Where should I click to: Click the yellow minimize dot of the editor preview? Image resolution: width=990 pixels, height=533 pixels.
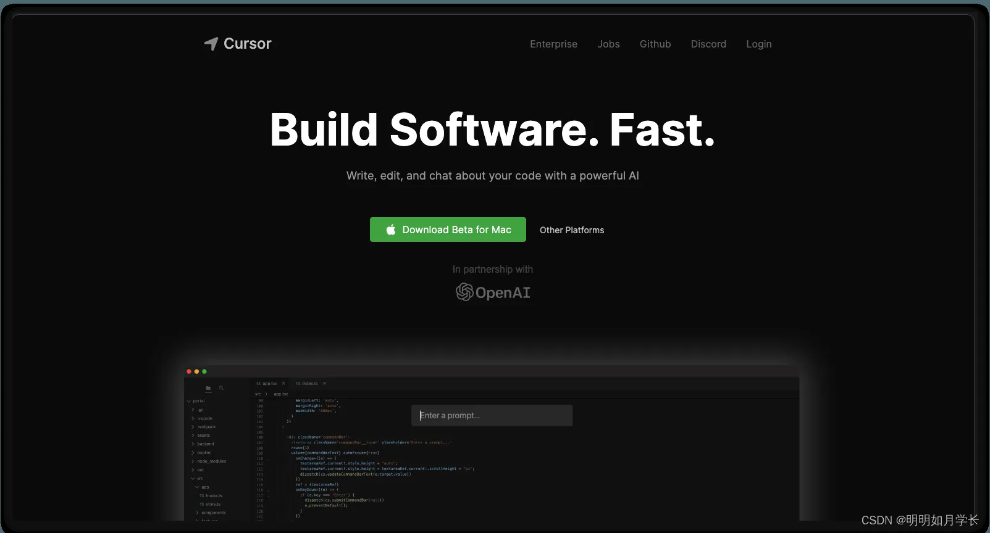(x=196, y=371)
